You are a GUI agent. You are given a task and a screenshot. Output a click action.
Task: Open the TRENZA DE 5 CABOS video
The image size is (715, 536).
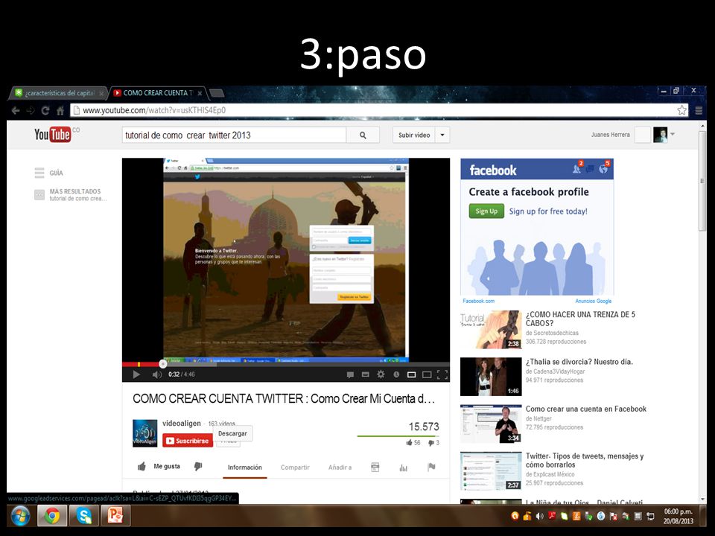coord(580,319)
